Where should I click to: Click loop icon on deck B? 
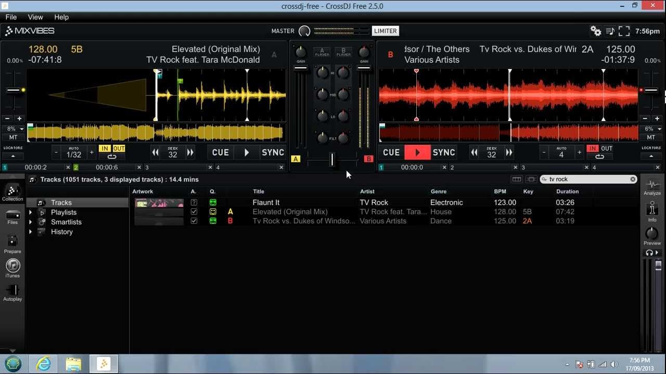coord(599,156)
